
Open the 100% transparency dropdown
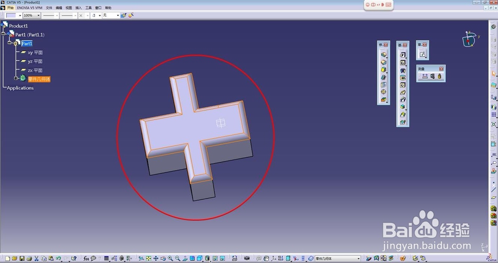[32, 15]
